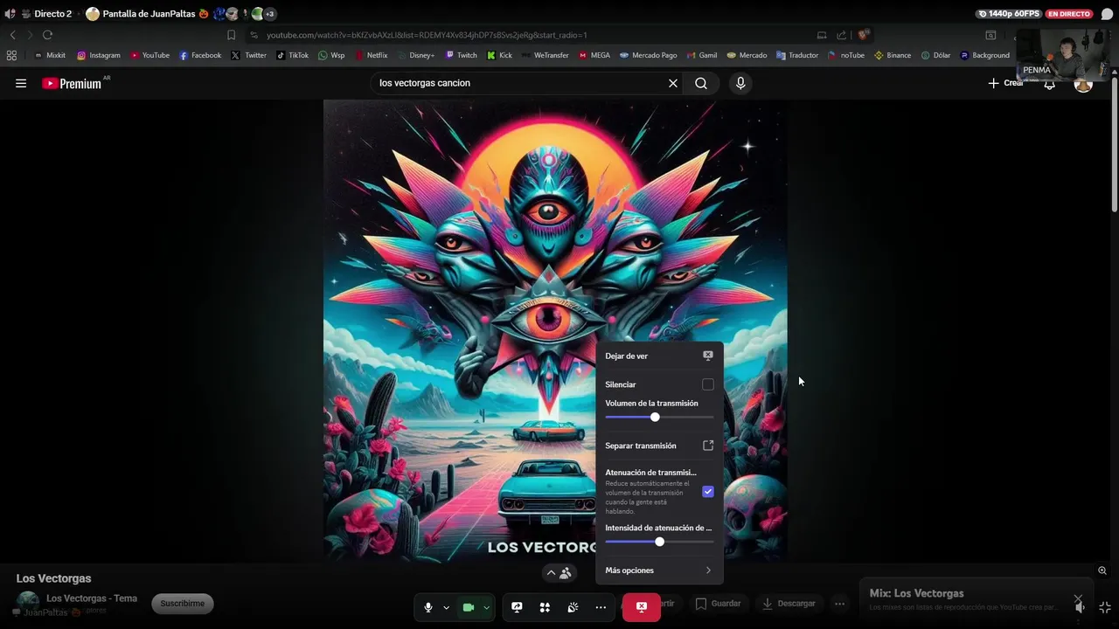Bookmark the page via address bar icon
The width and height of the screenshot is (1119, 629).
231,35
